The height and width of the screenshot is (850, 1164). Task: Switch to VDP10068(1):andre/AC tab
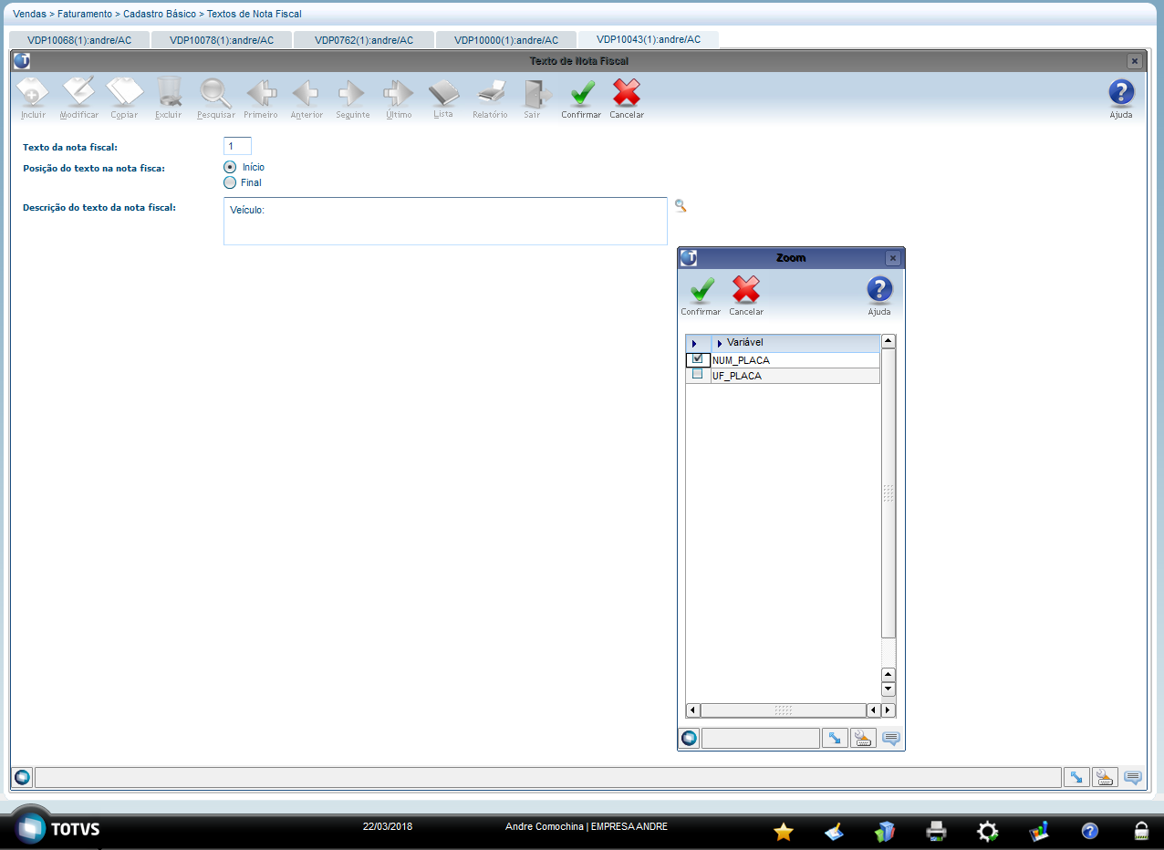coord(79,40)
